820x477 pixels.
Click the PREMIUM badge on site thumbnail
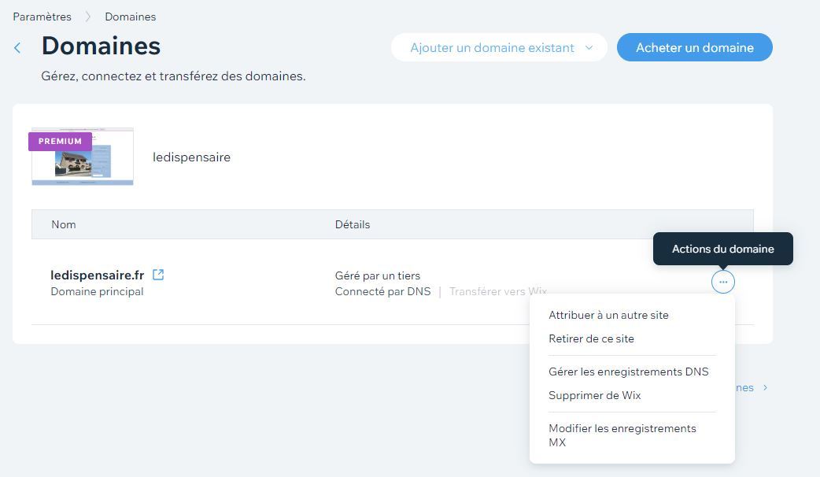pyautogui.click(x=60, y=142)
